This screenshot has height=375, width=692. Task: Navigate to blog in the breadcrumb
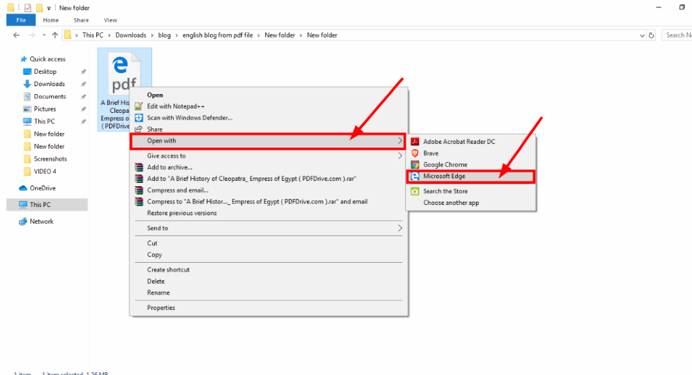[x=164, y=35]
